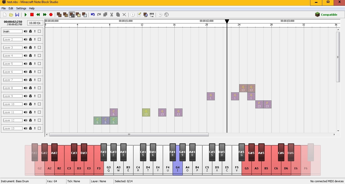Image resolution: width=345 pixels, height=184 pixels.
Task: Toggle solo exclamation mark on Layer 5
Action: click(35, 64)
